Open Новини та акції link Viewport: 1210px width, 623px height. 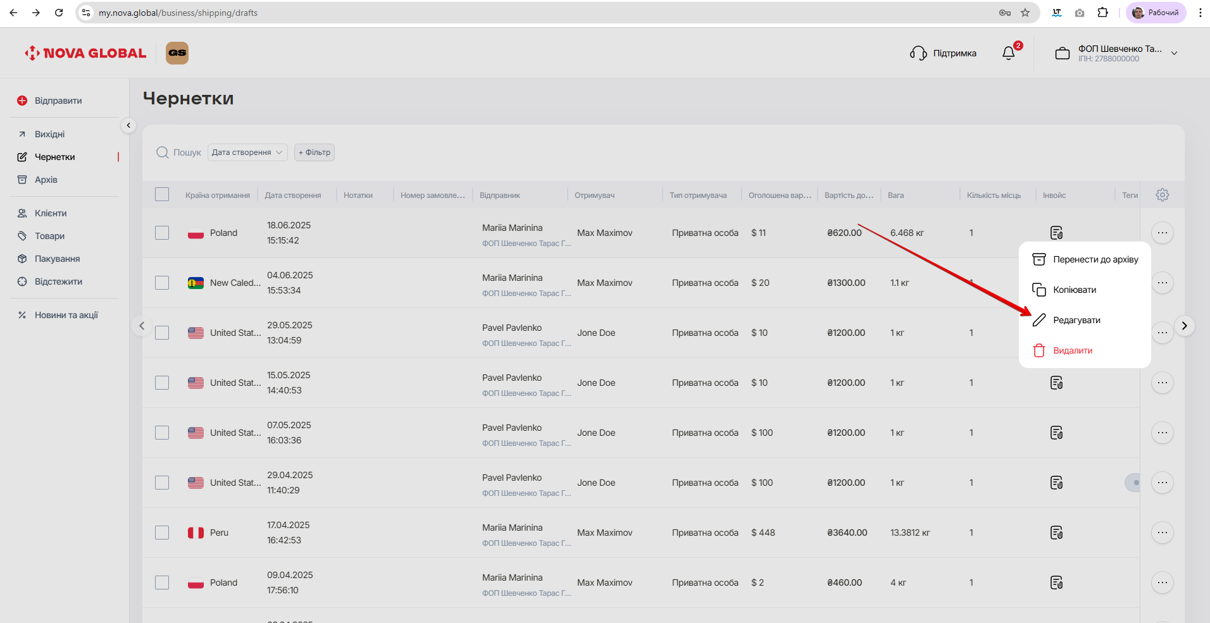[66, 315]
